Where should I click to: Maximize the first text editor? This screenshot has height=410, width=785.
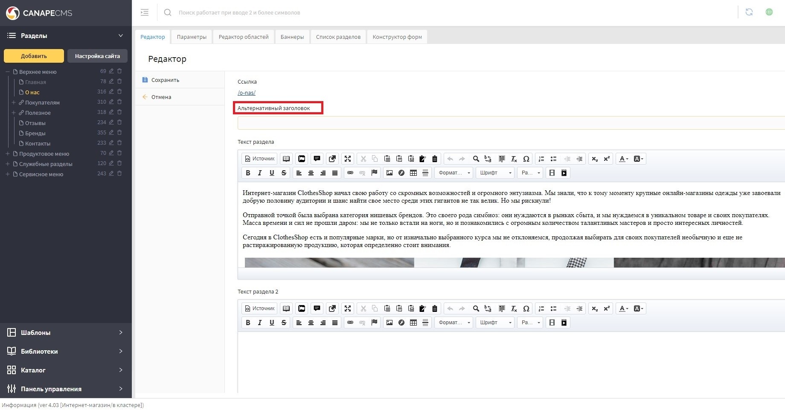point(348,159)
